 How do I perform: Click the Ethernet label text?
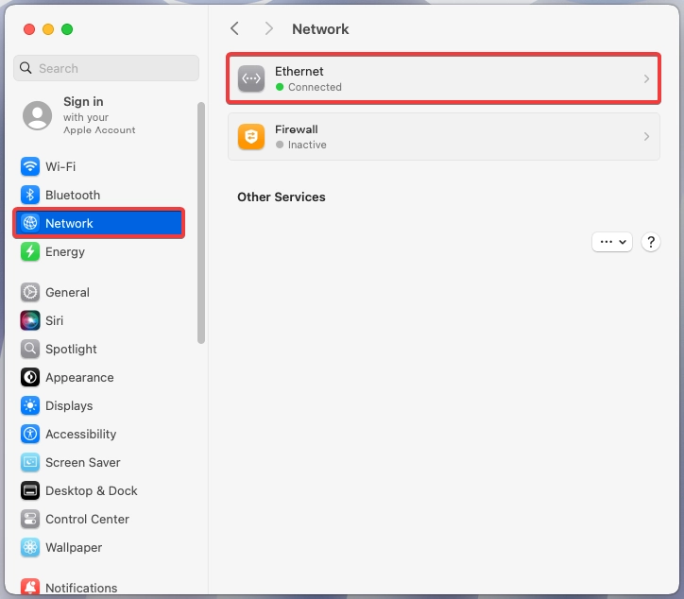[x=299, y=71]
